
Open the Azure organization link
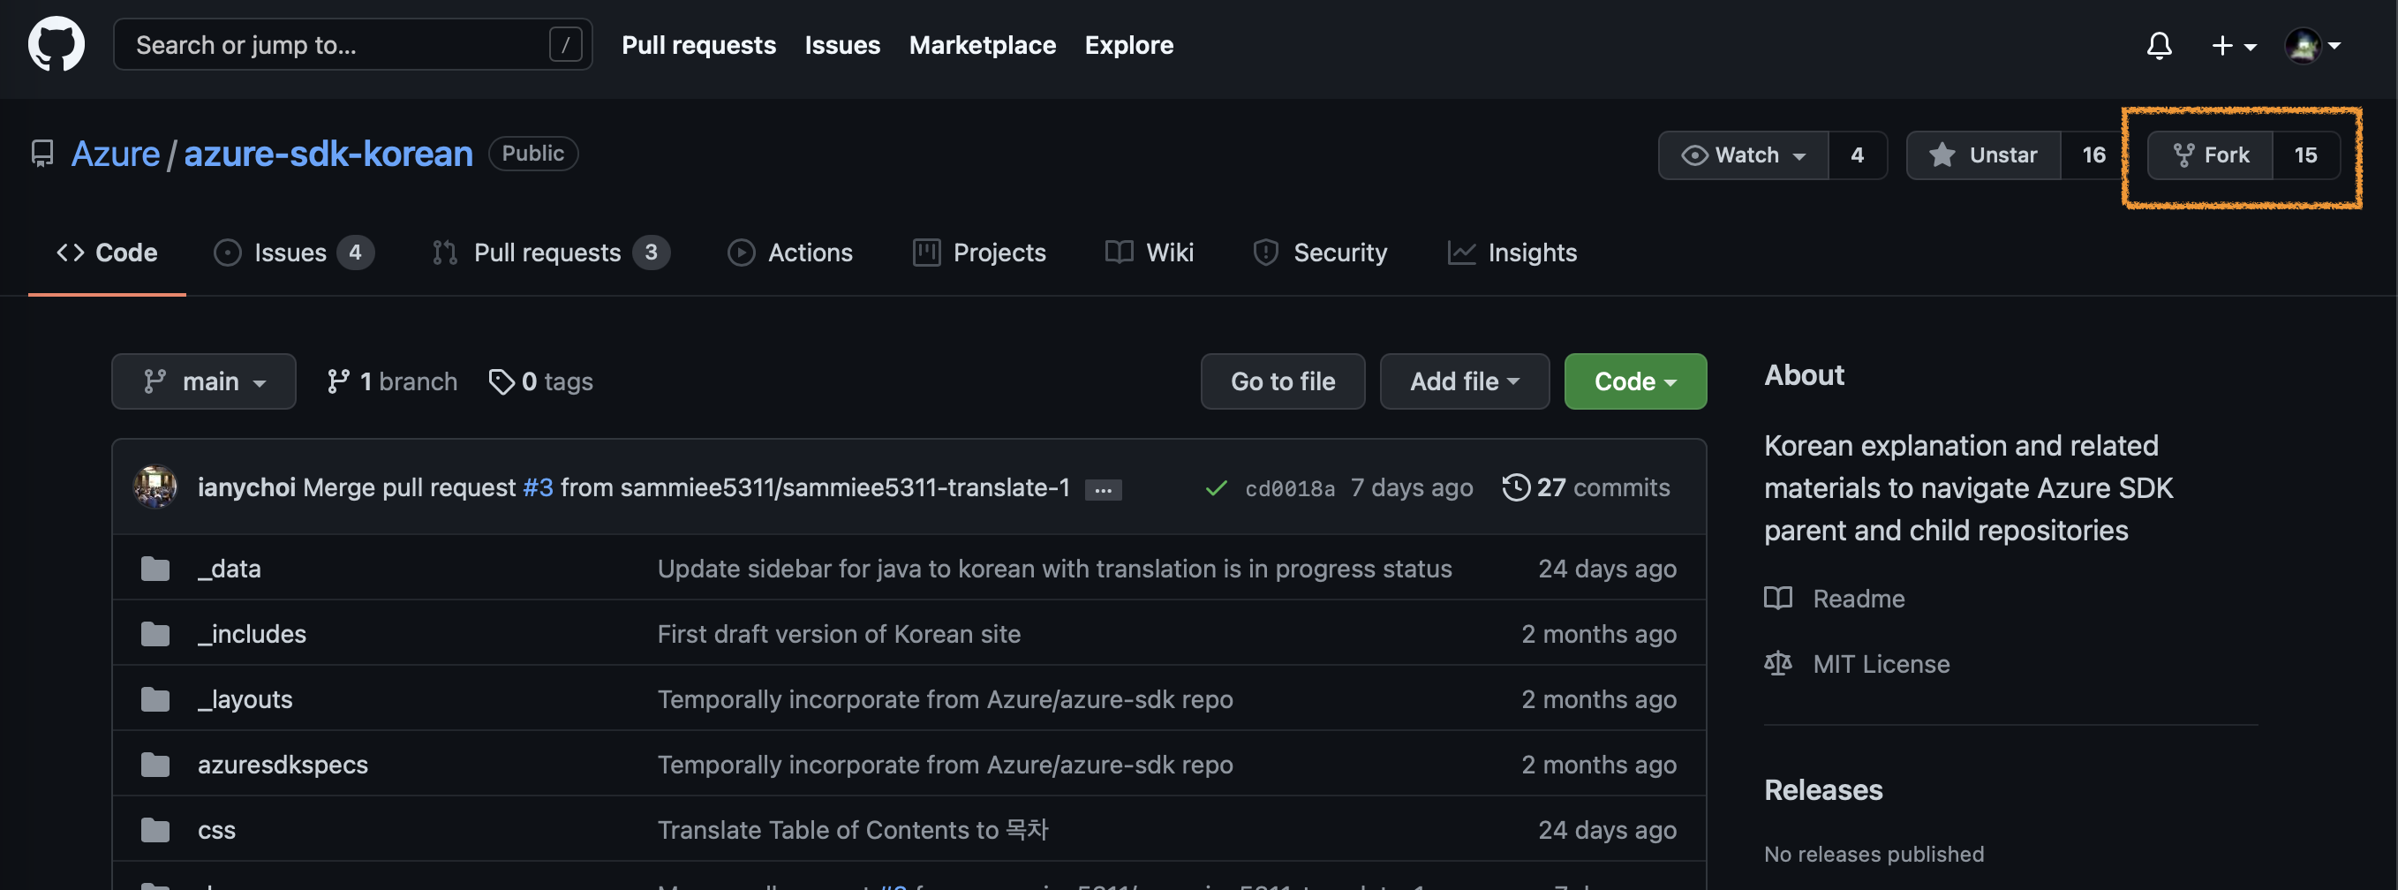[116, 154]
